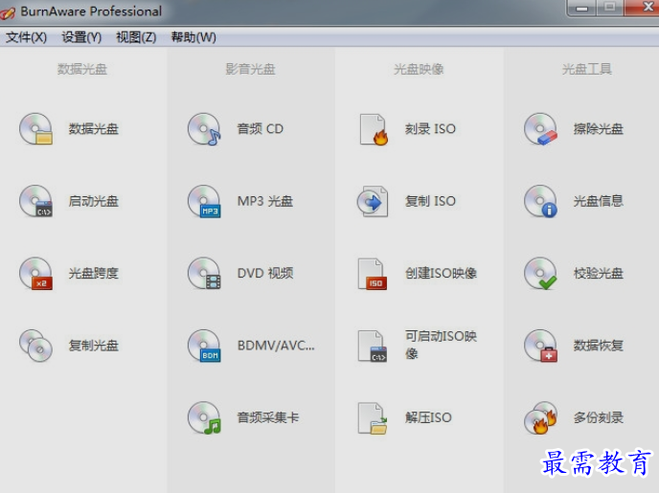Click the 音频 CD disc icon

(204, 129)
